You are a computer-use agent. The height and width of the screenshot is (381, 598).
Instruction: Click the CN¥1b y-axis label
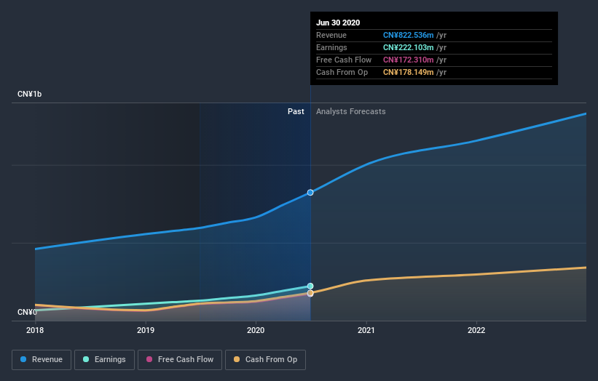click(x=29, y=94)
